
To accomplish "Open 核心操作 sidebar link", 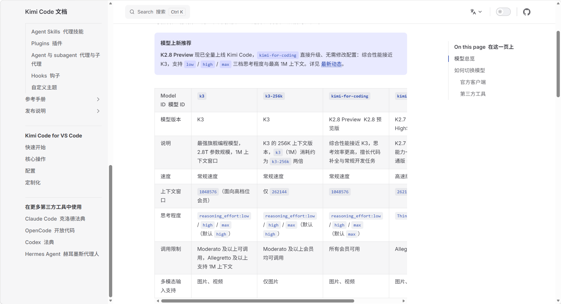I will tap(35, 159).
